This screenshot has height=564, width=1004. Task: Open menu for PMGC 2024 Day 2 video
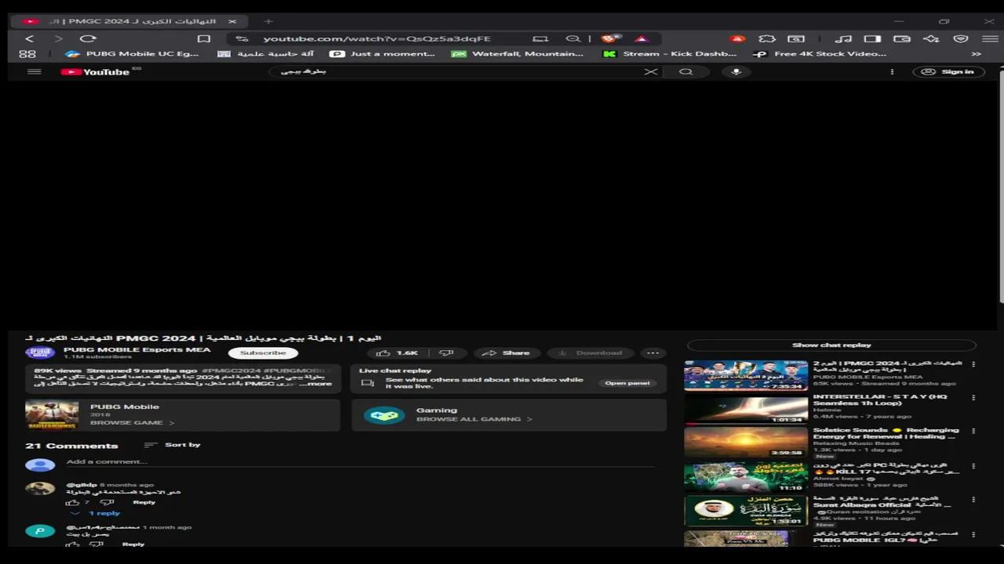coord(973,364)
